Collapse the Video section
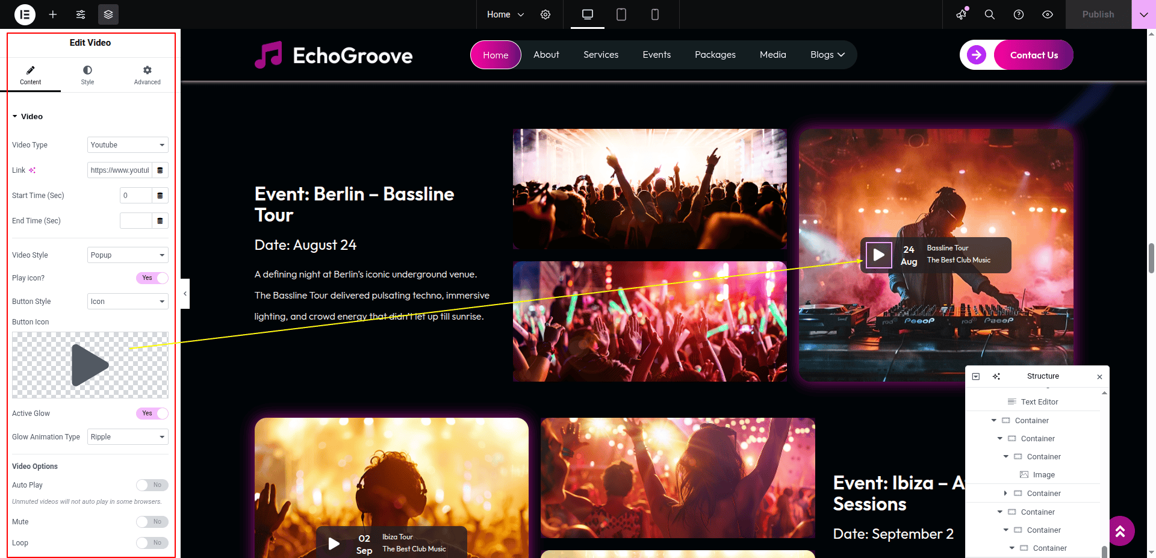 point(27,117)
